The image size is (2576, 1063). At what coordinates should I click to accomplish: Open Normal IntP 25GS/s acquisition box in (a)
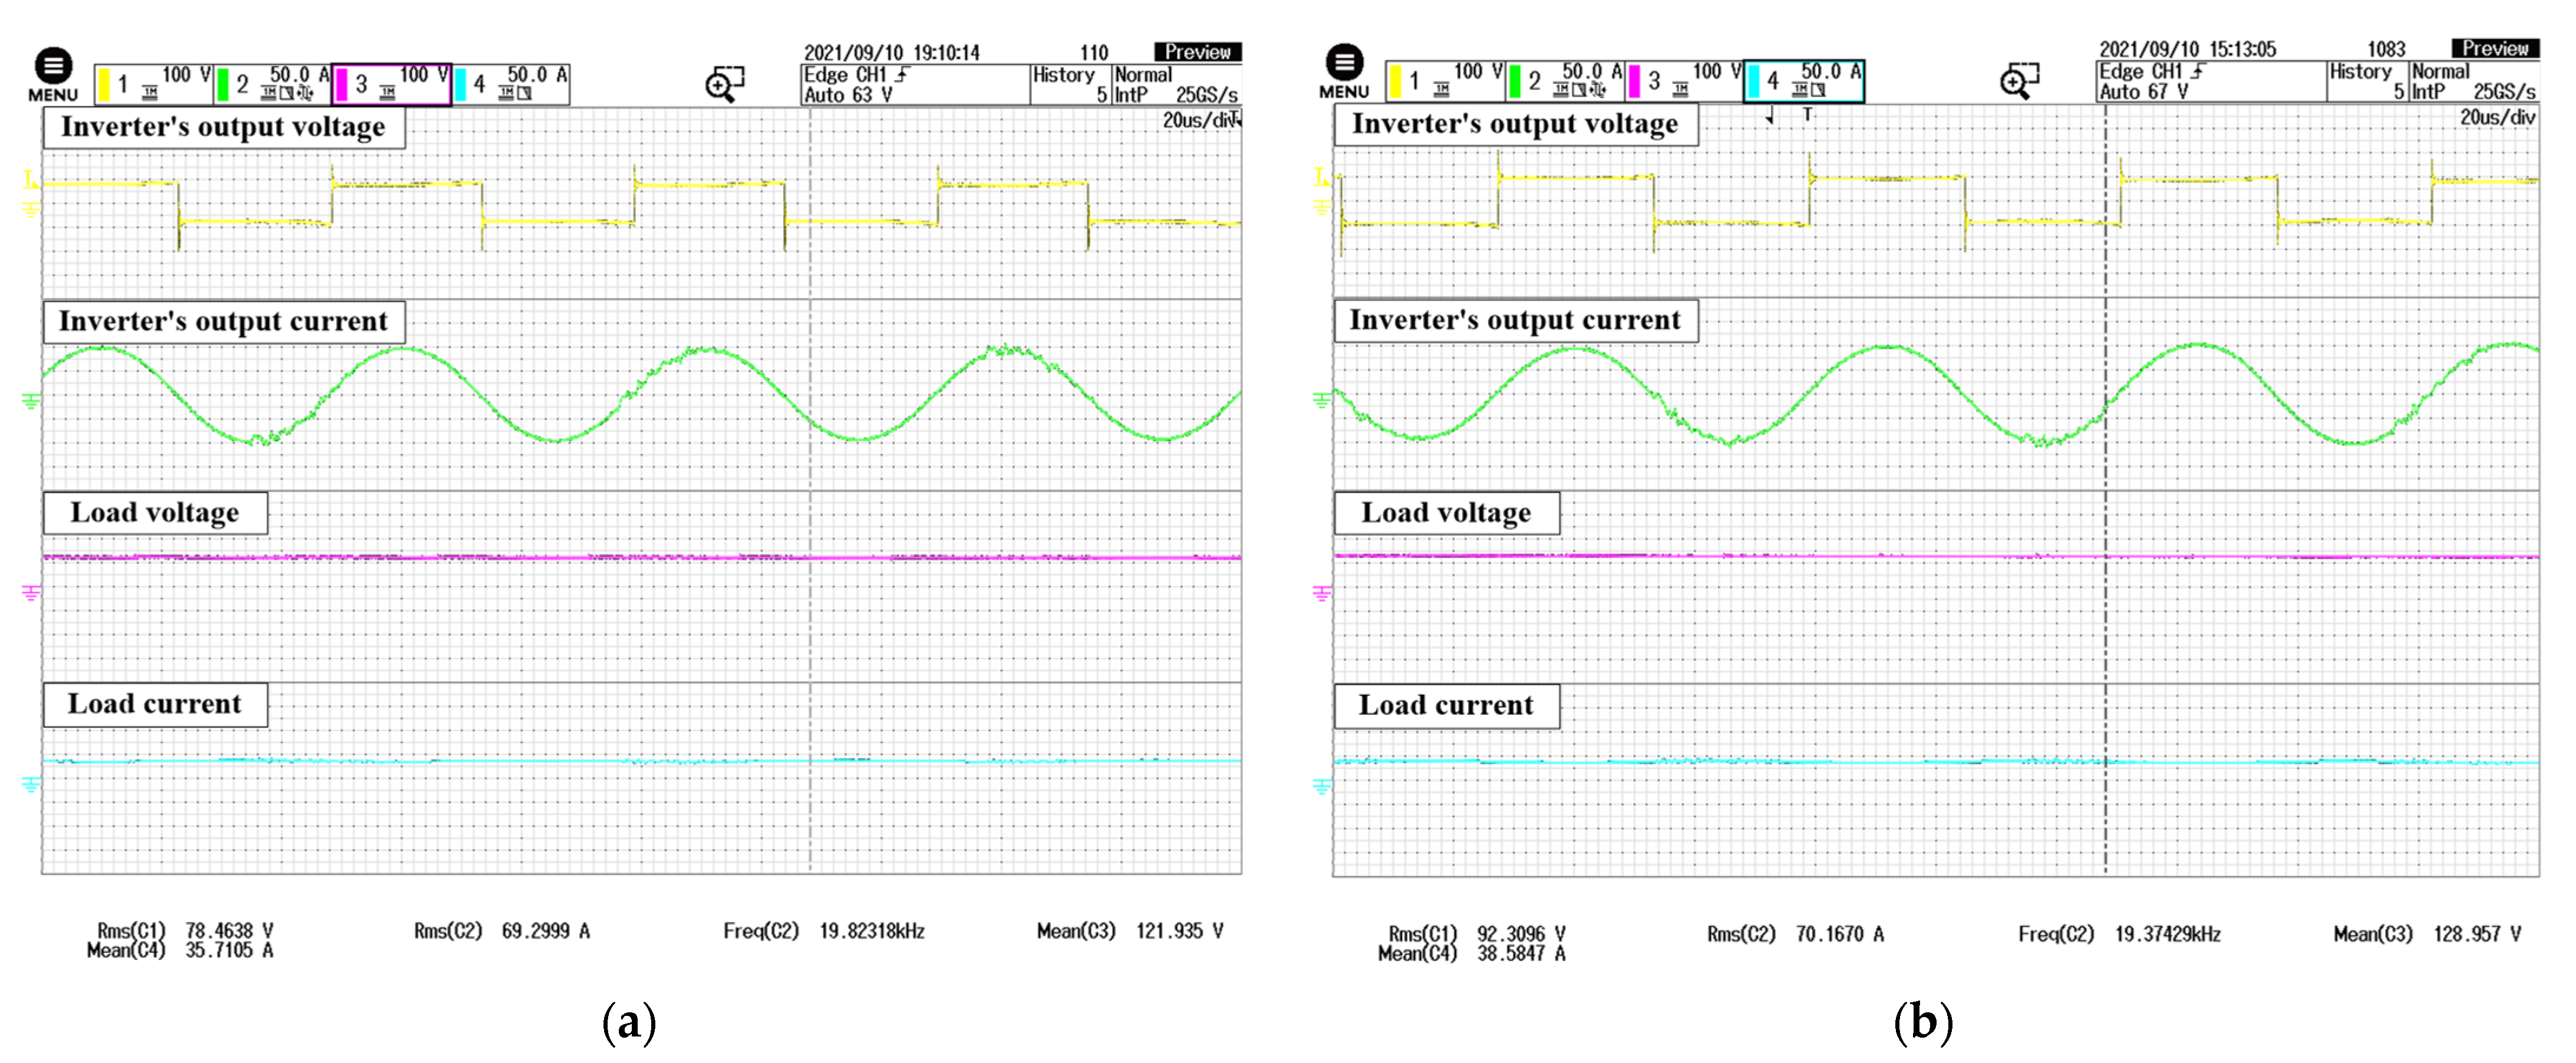(1176, 85)
